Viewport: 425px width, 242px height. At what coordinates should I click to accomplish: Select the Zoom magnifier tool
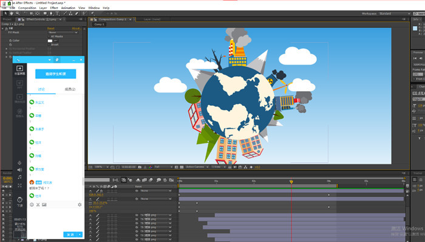[x=18, y=13]
